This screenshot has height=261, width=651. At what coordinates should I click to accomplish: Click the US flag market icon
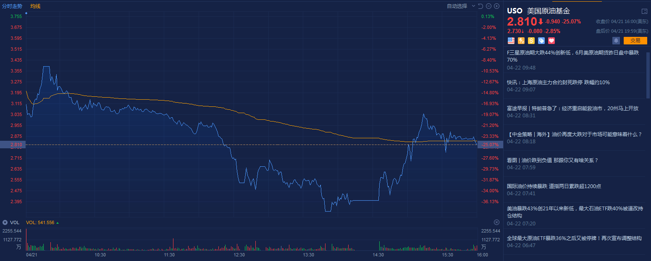click(511, 41)
